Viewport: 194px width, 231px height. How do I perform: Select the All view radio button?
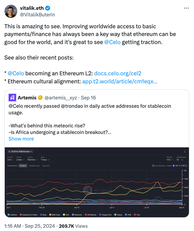point(174,166)
